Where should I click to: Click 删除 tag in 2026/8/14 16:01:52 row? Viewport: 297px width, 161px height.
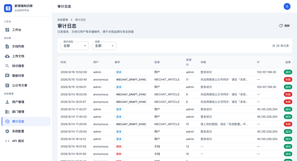pos(119,146)
